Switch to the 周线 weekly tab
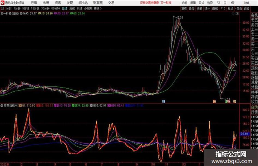258x166 pixels. (x=72, y=8)
